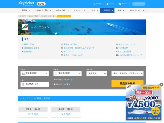Jump to 運行航路と最安値 section
The width and height of the screenshot is (164, 123).
coord(32,48)
